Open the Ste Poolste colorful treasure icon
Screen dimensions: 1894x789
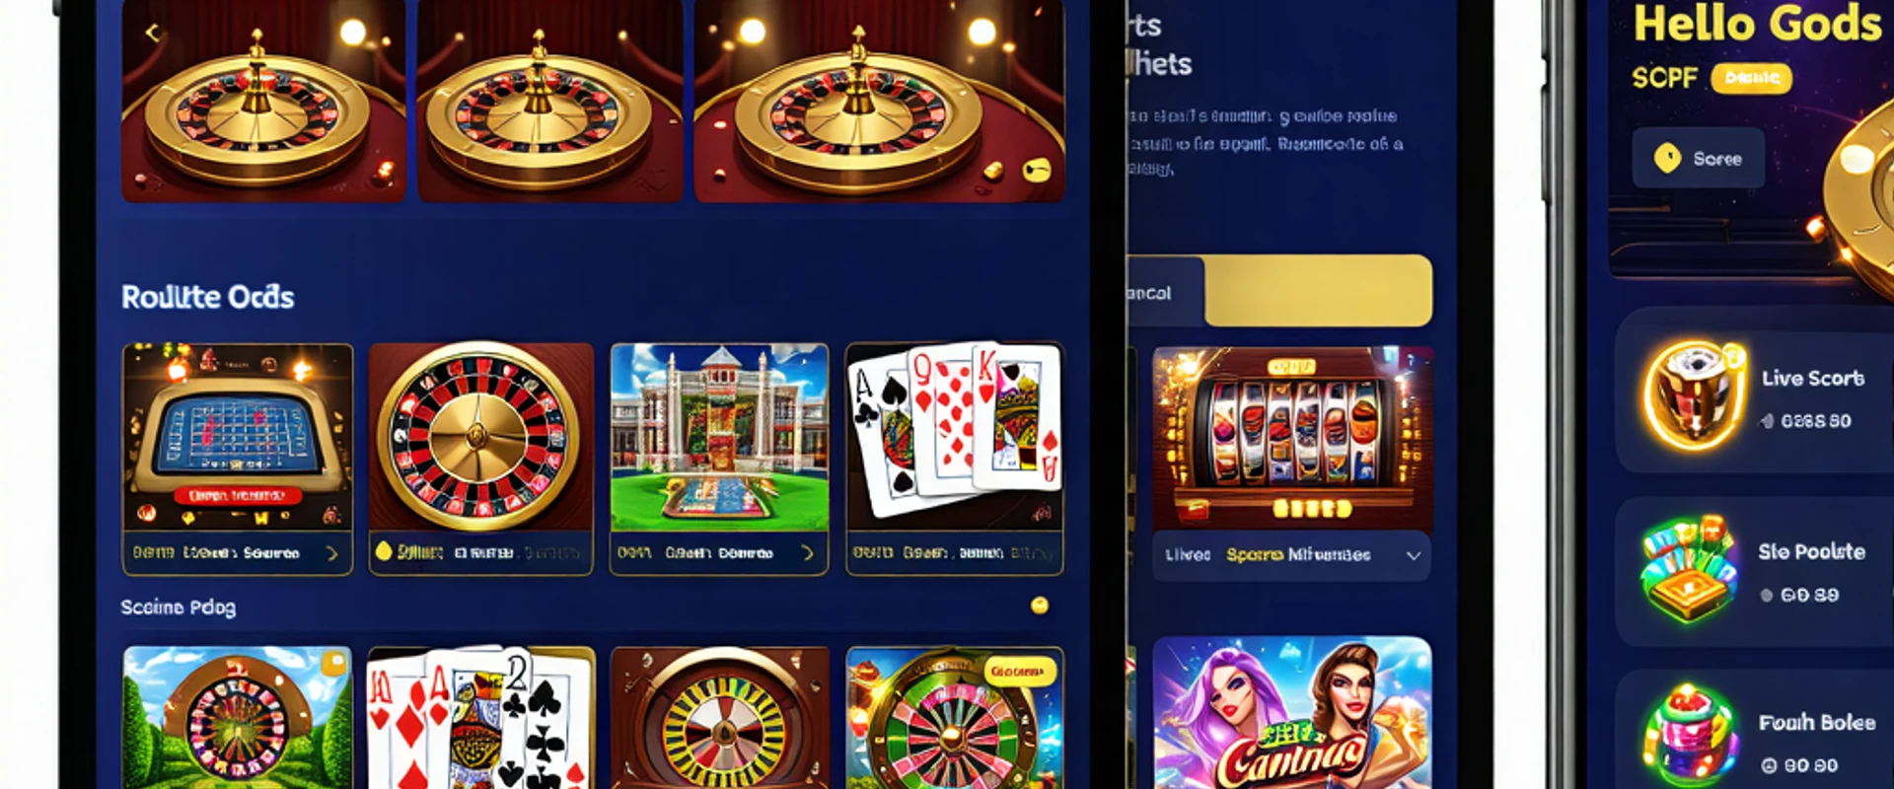click(x=1689, y=569)
